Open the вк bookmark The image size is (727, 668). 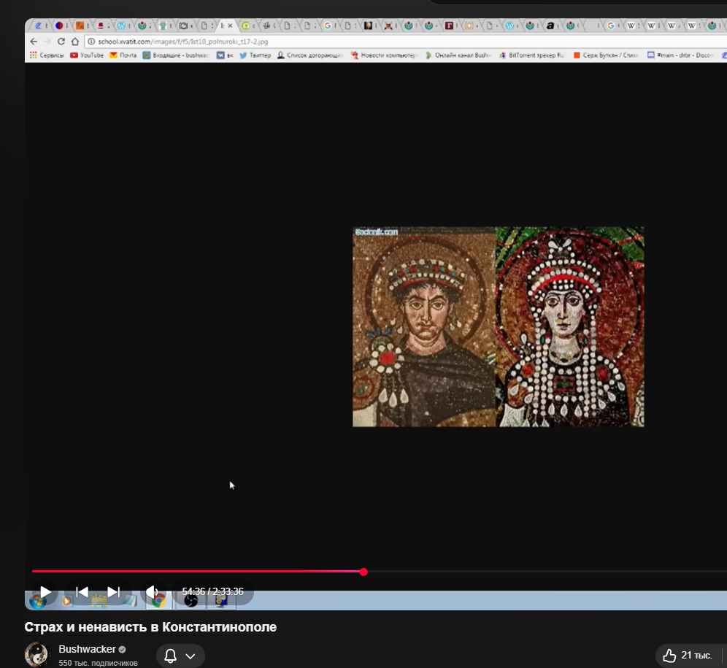click(x=225, y=55)
